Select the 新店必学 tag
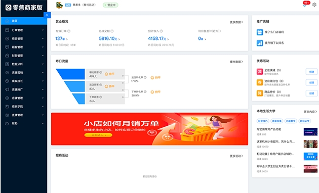The width and height of the screenshot is (319, 193). coord(304,121)
